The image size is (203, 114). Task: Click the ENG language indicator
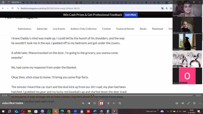coord(185,111)
